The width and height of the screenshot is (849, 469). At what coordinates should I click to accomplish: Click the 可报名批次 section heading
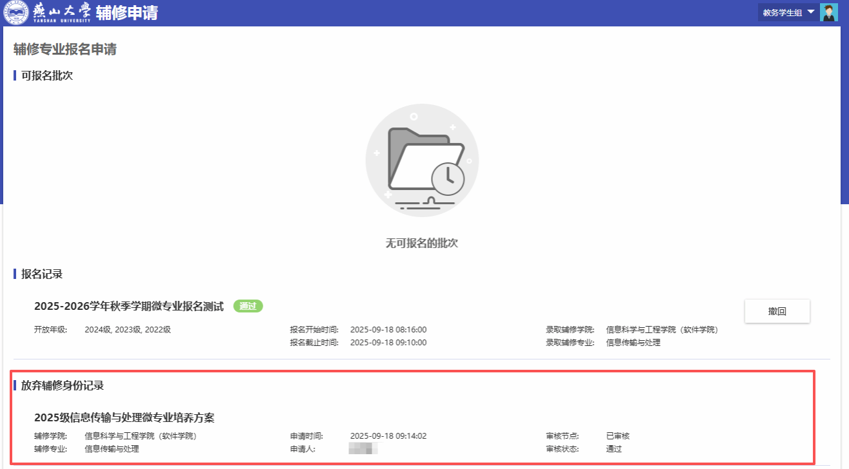point(47,75)
